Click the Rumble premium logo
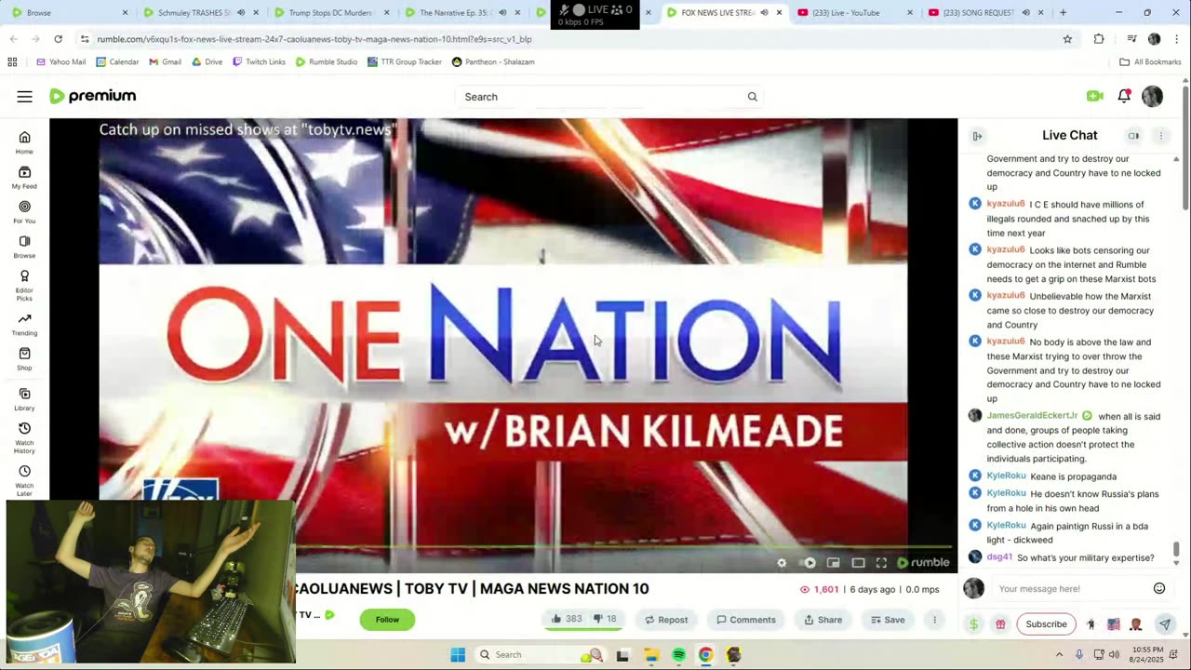1191x670 pixels. tap(92, 96)
